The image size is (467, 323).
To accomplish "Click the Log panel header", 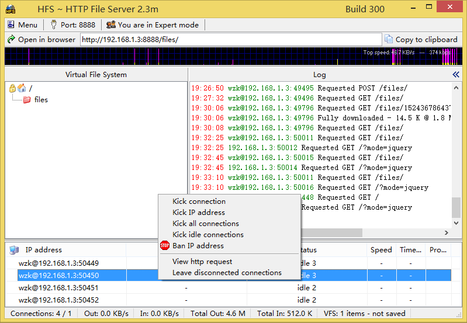I will (x=320, y=74).
